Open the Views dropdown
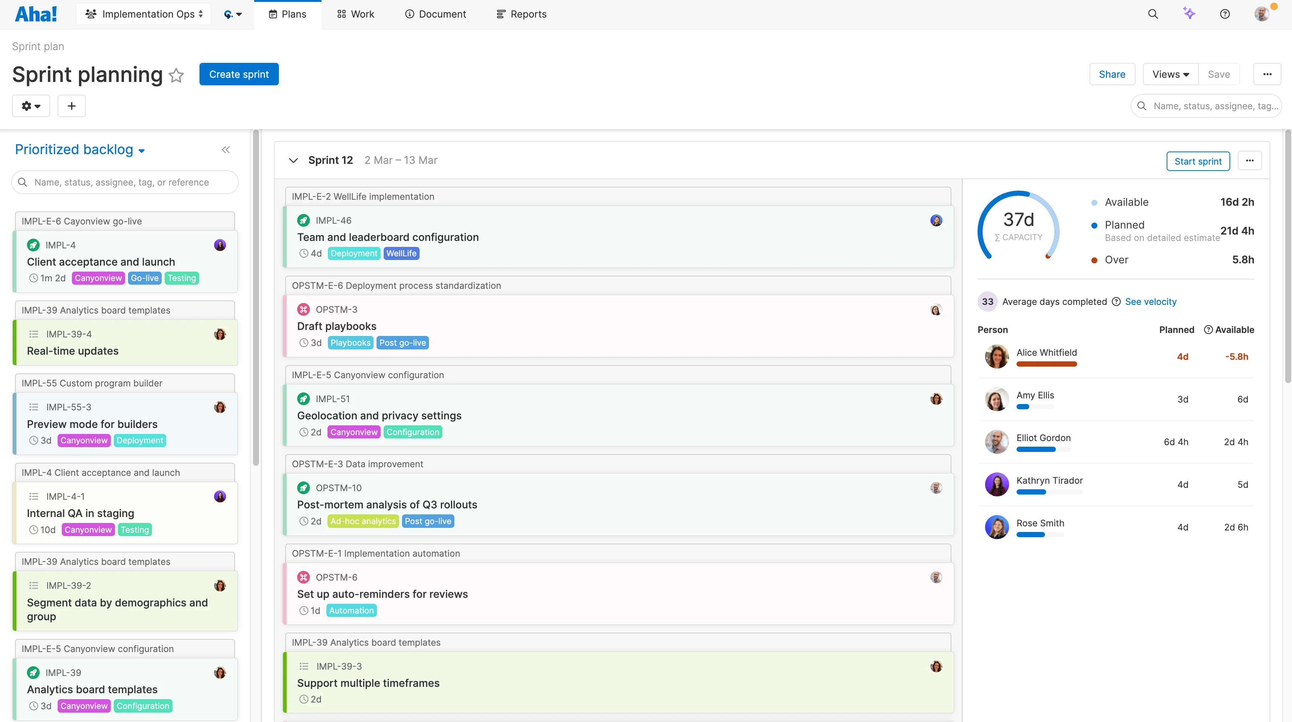The image size is (1292, 722). (1170, 74)
